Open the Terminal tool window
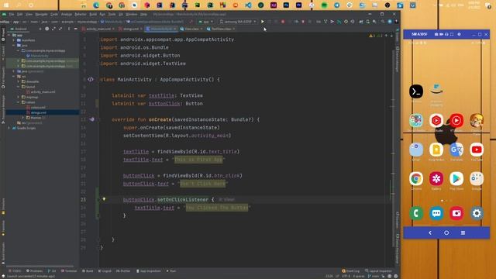This screenshot has height=279, width=496. 69,271
